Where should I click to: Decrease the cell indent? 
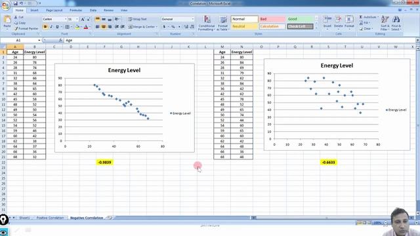(x=117, y=27)
